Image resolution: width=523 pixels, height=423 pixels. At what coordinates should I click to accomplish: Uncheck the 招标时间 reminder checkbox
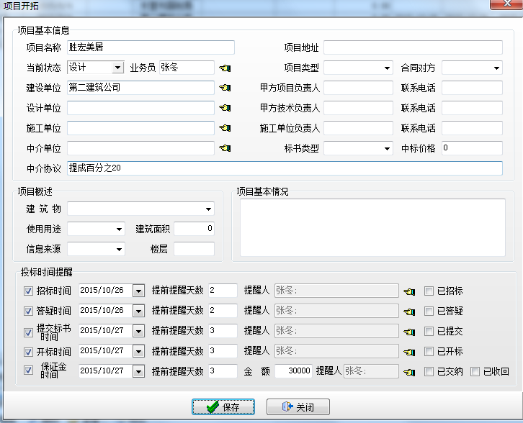click(x=29, y=291)
